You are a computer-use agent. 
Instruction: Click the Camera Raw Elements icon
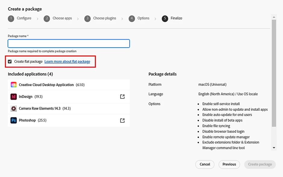(14, 108)
